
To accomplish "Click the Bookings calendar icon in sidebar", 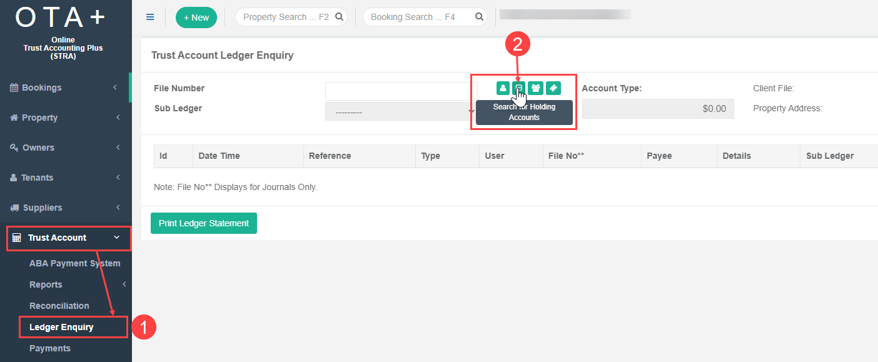I will [14, 88].
